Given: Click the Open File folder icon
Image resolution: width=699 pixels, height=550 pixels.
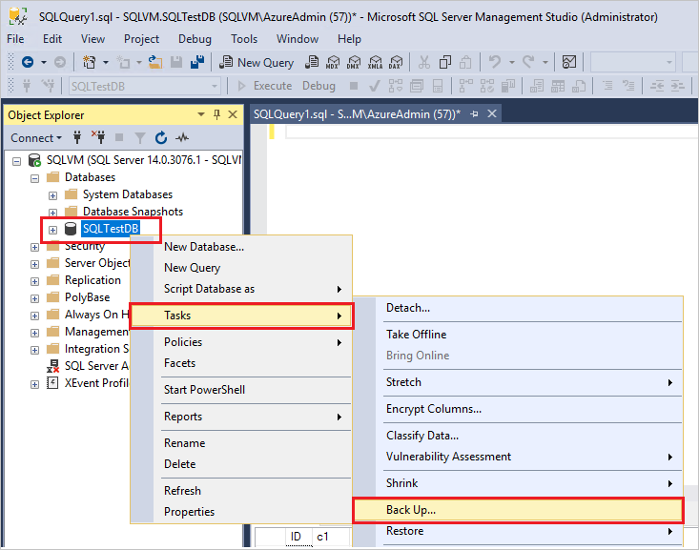Looking at the screenshot, I should tap(155, 62).
